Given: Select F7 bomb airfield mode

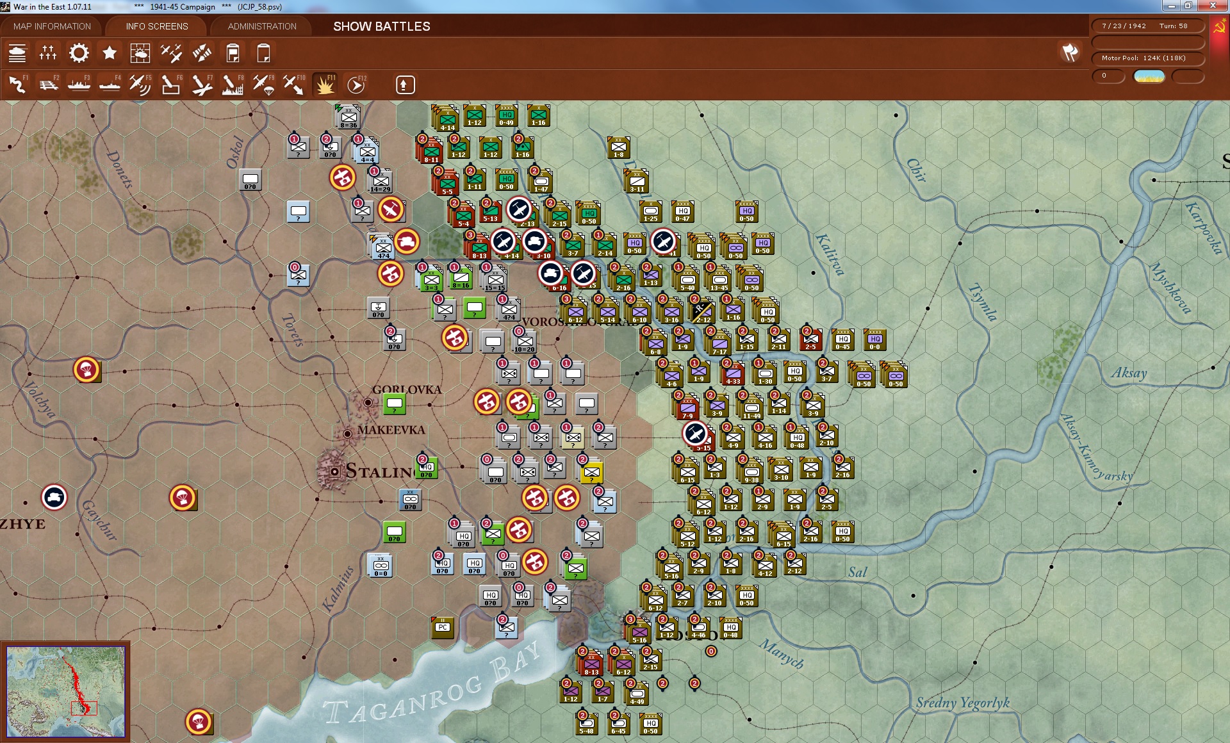Looking at the screenshot, I should tap(202, 85).
